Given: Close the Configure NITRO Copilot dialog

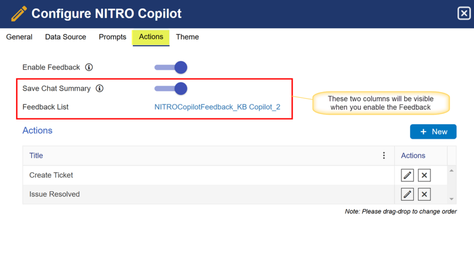Looking at the screenshot, I should coord(464,13).
